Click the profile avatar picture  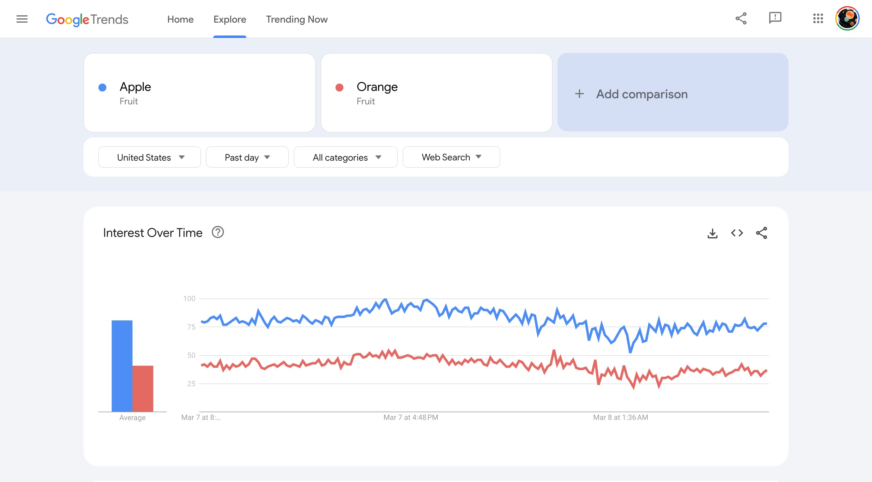(x=848, y=19)
